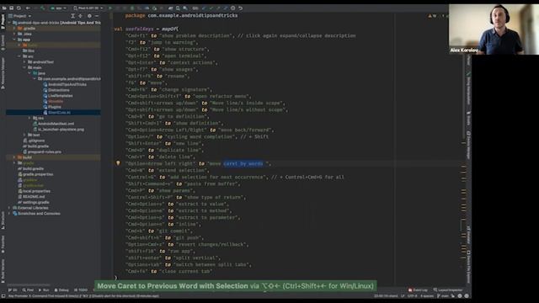The image size is (539, 303).
Task: Open the LiveTemplates file
Action: coord(58,95)
